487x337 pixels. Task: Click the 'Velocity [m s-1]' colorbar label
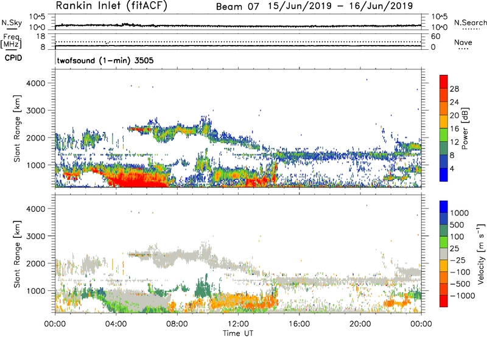(481, 254)
